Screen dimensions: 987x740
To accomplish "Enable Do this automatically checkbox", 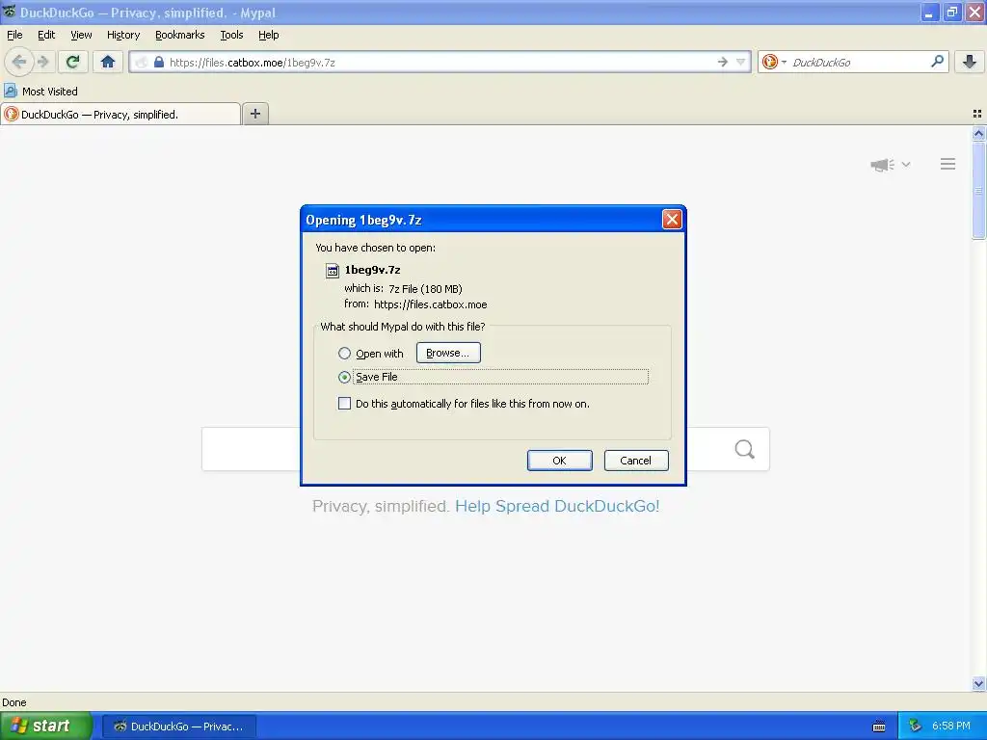I will point(344,404).
